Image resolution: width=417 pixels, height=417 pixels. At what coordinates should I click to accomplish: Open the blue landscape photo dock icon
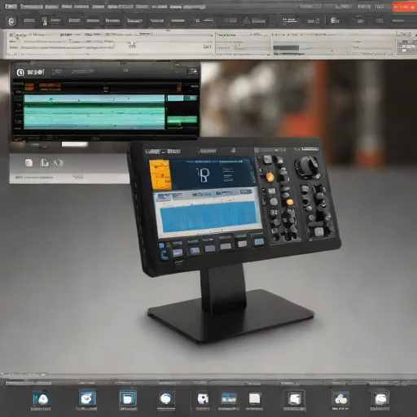[x=229, y=398]
